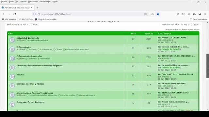Open Escuela de Salud profile in Enfermedades row
The image size is (209, 117).
(170, 49)
